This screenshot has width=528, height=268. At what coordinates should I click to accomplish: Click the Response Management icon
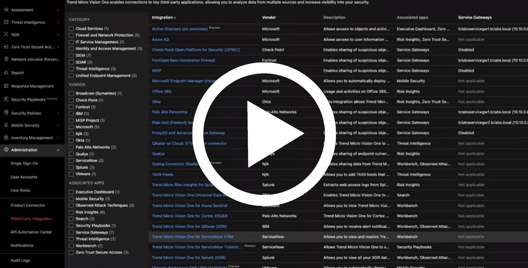tap(6, 86)
